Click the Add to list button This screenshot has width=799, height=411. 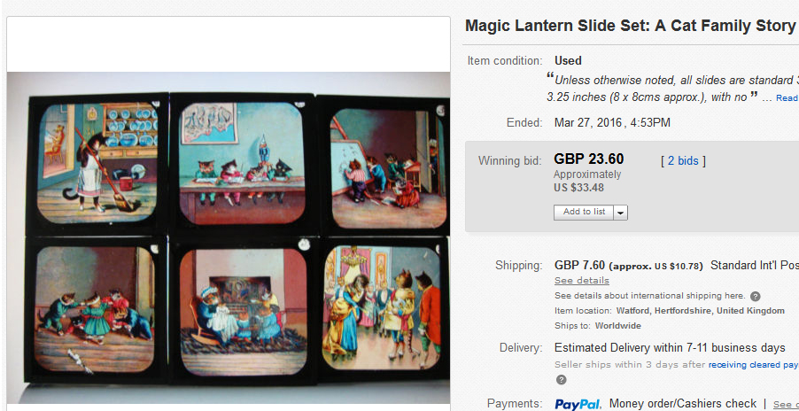[x=584, y=213]
